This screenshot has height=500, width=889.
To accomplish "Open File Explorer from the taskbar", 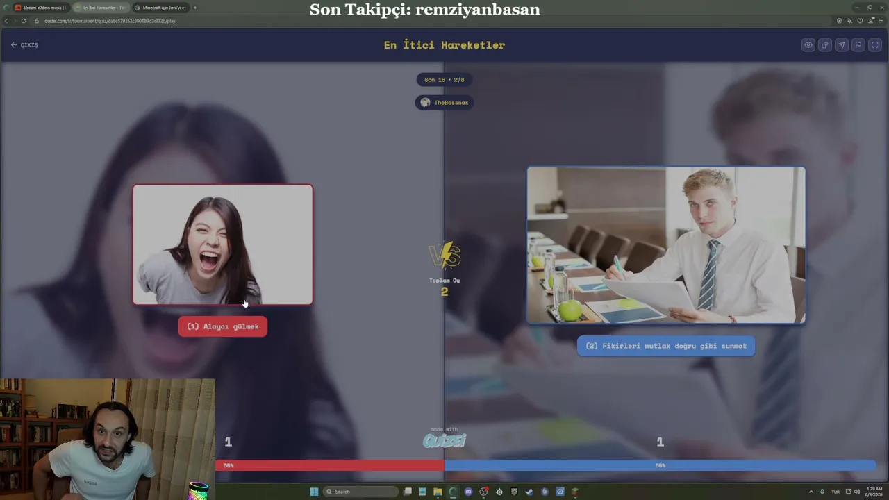I will [x=438, y=492].
